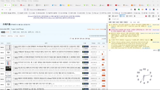The height and width of the screenshot is (90, 160).
Task: Switch to the 검사기 devtools tab
Action: coord(115,16)
